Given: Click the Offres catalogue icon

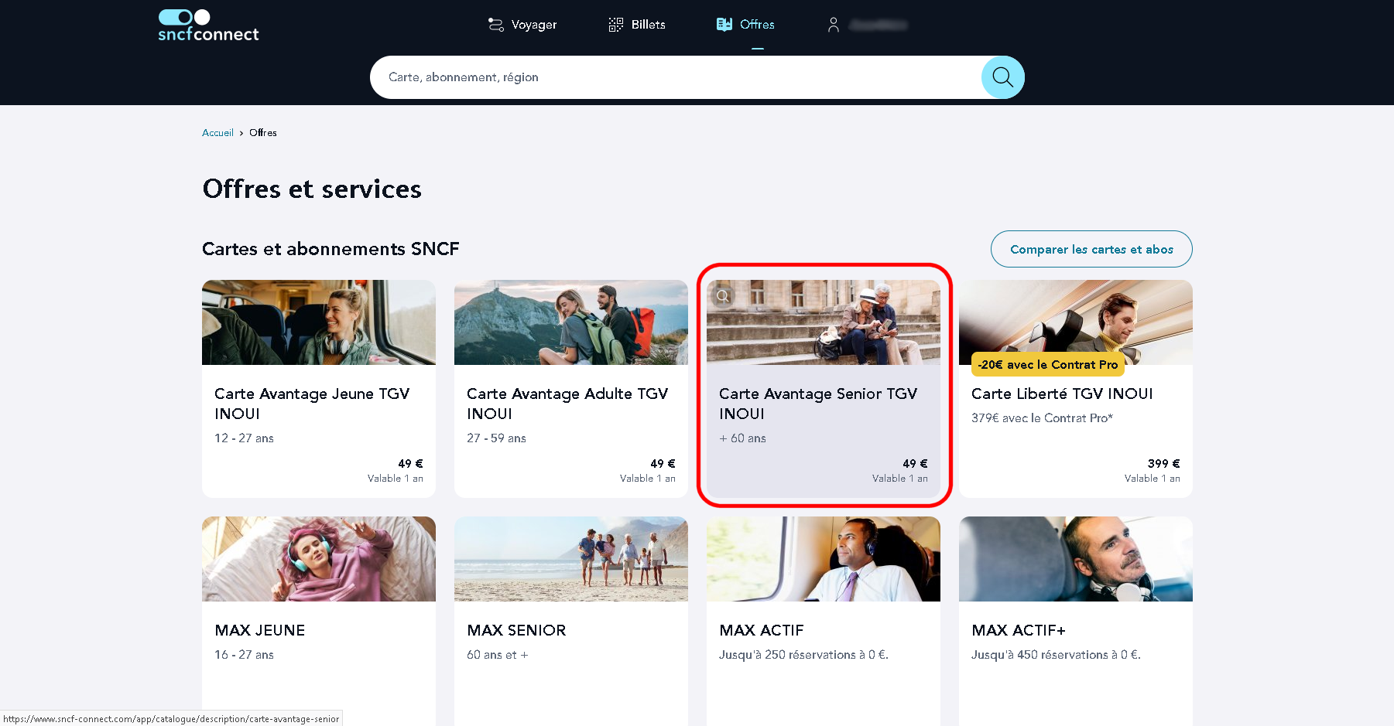Looking at the screenshot, I should 724,25.
